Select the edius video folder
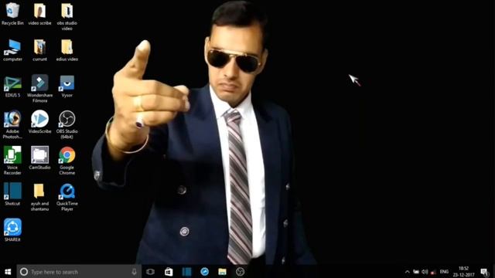The height and width of the screenshot is (278, 495). [x=67, y=49]
